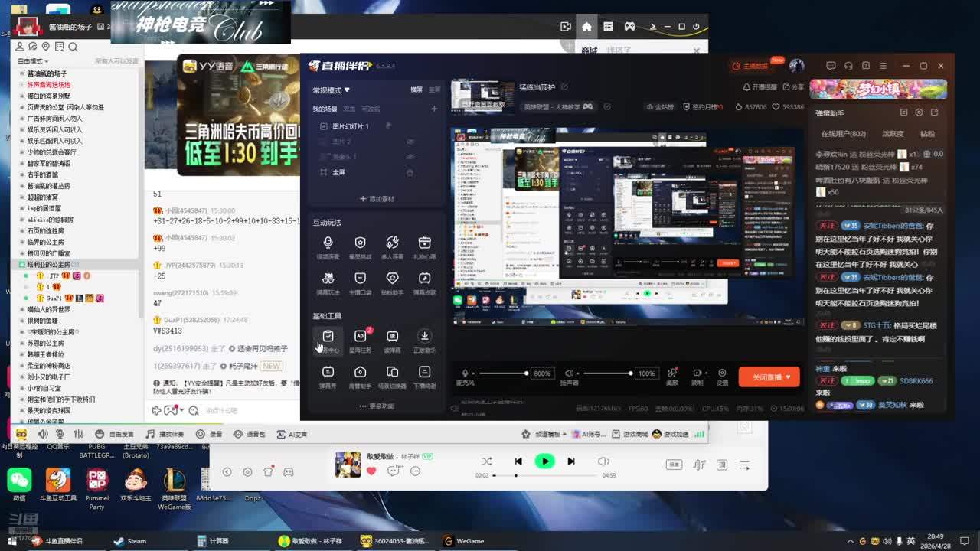Expand 更多功能 tools list
The height and width of the screenshot is (551, 980).
[377, 406]
